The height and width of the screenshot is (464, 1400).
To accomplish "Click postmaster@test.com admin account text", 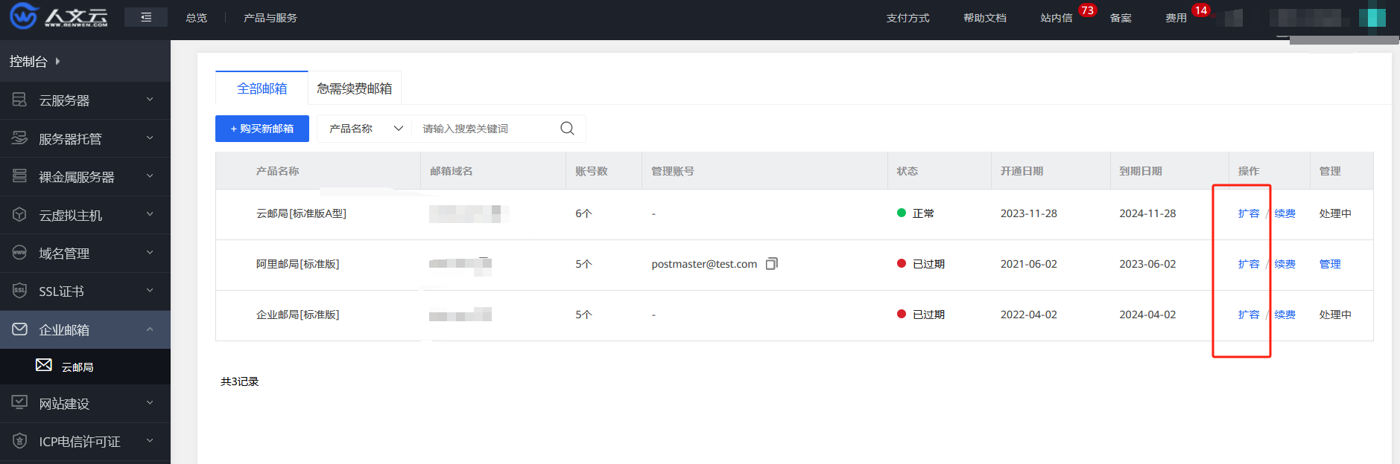I will pos(704,264).
